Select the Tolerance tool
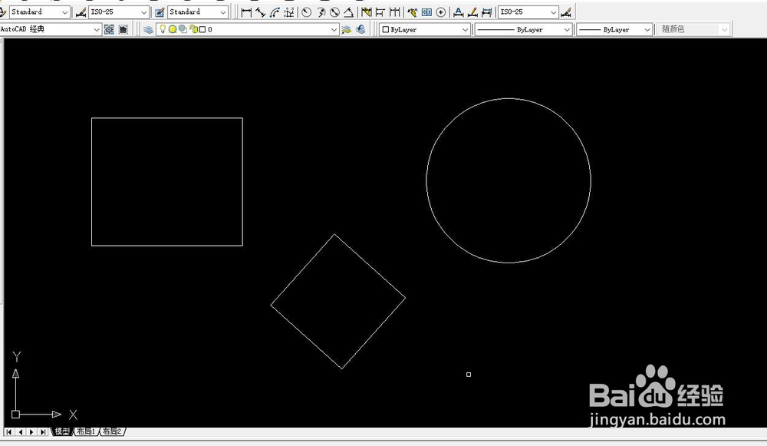The image size is (767, 446). 426,12
